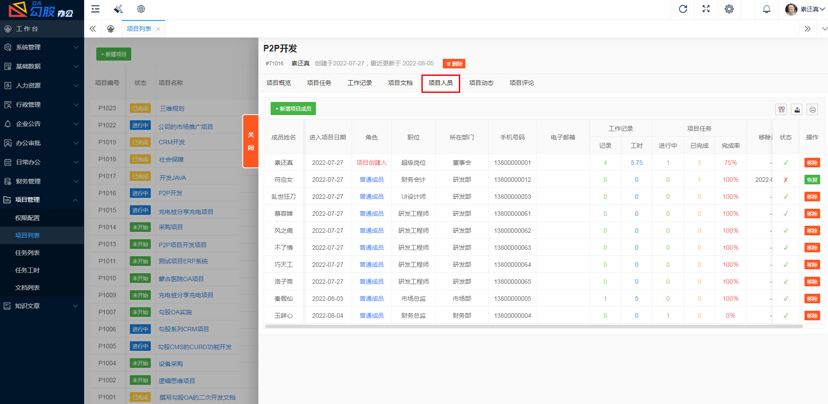Click 工时 value 5.75 for 素还真
The image size is (828, 404).
click(637, 163)
